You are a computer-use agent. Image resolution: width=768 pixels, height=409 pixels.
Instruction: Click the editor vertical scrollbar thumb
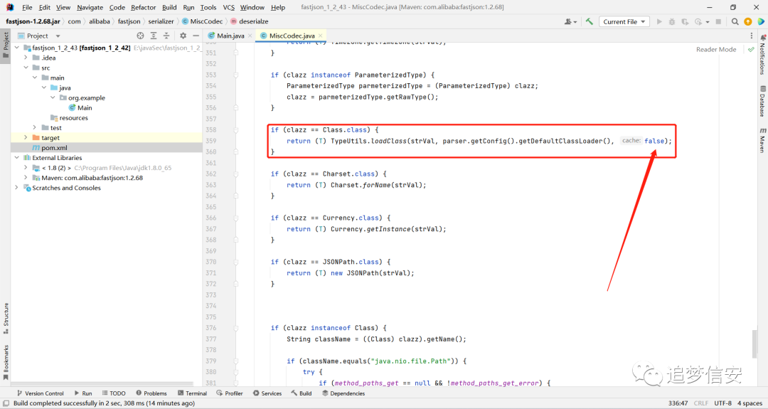tap(754, 344)
